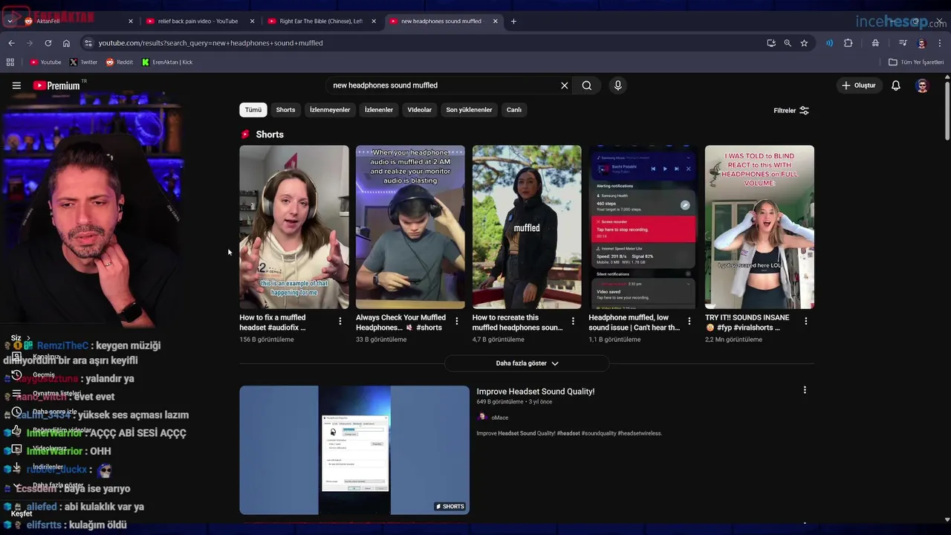The width and height of the screenshot is (951, 535).
Task: Play the 'How to fix a muffled headset' short thumbnail
Action: [x=294, y=227]
